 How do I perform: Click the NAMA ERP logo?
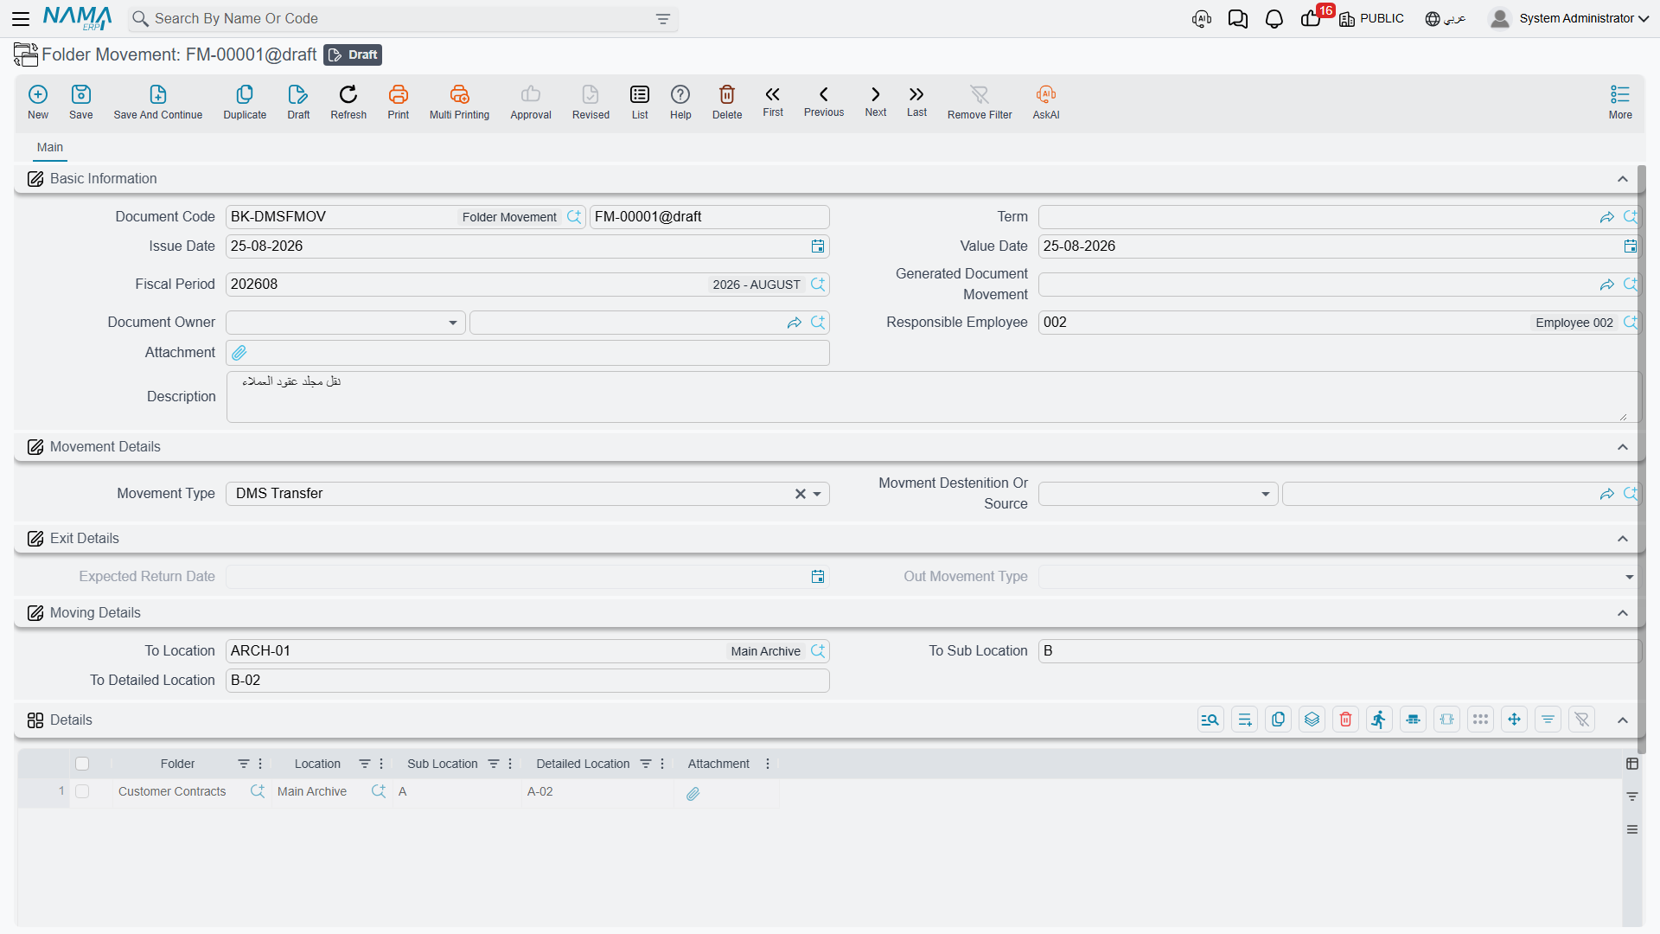coord(78,18)
